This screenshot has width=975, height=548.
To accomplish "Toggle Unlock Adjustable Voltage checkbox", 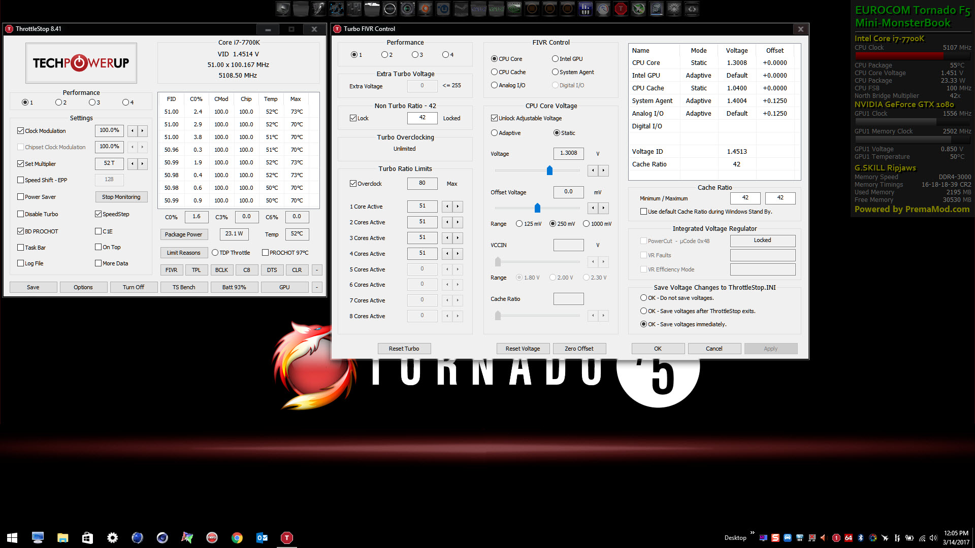I will pyautogui.click(x=494, y=118).
